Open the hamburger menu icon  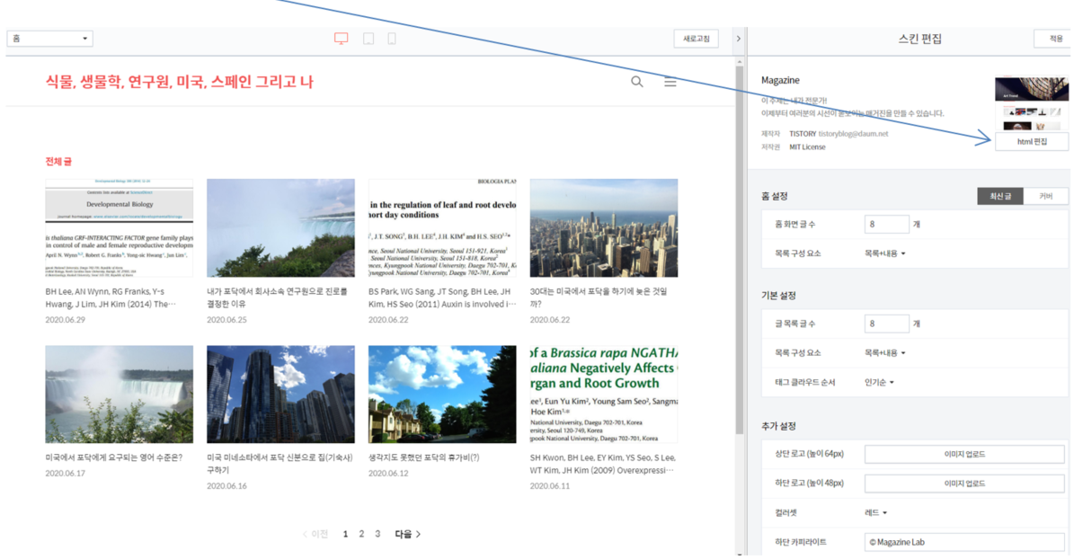[x=670, y=82]
